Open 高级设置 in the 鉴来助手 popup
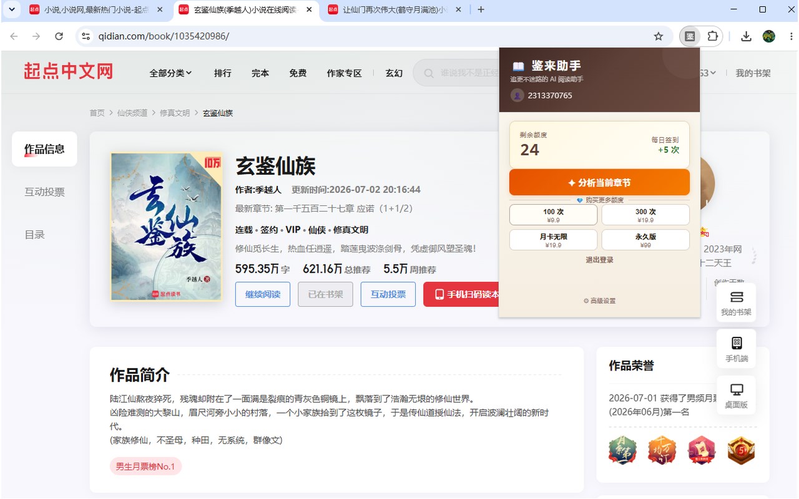The image size is (799, 499). point(599,301)
